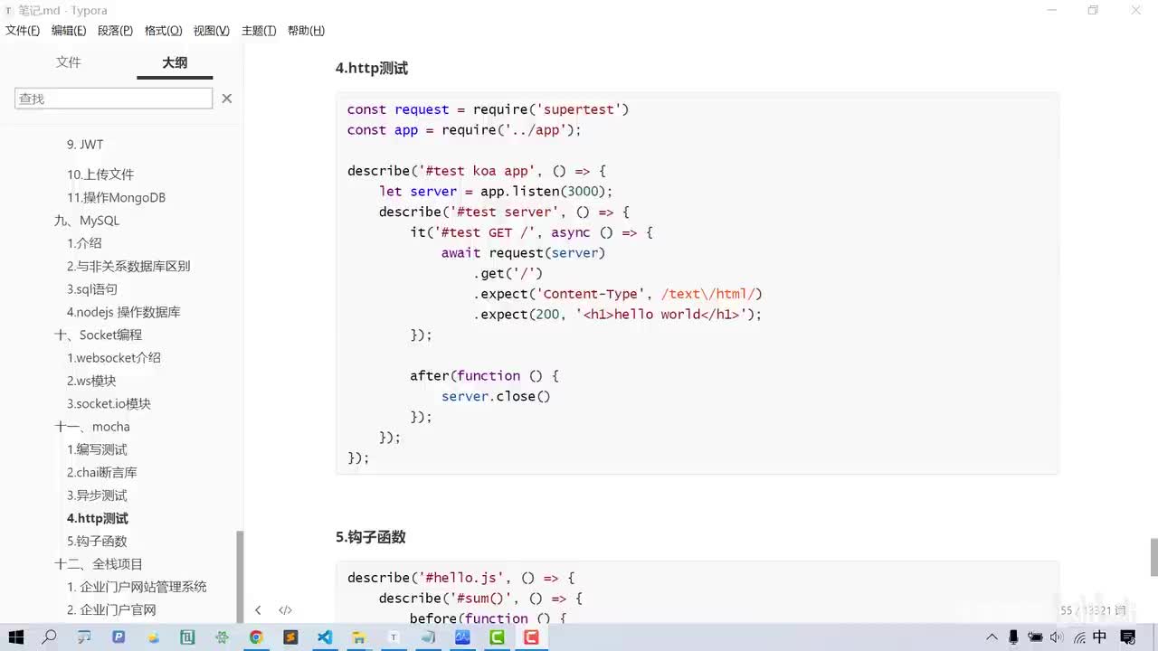
Task: Jump to 1.介绍 in the outline
Action: [x=84, y=243]
